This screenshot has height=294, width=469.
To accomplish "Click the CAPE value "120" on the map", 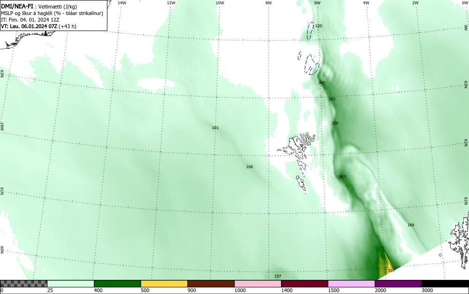I will 318,26.
